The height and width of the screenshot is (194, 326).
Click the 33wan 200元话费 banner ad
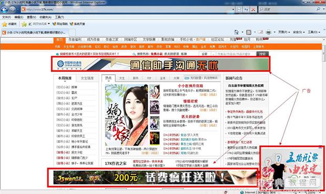point(155,178)
